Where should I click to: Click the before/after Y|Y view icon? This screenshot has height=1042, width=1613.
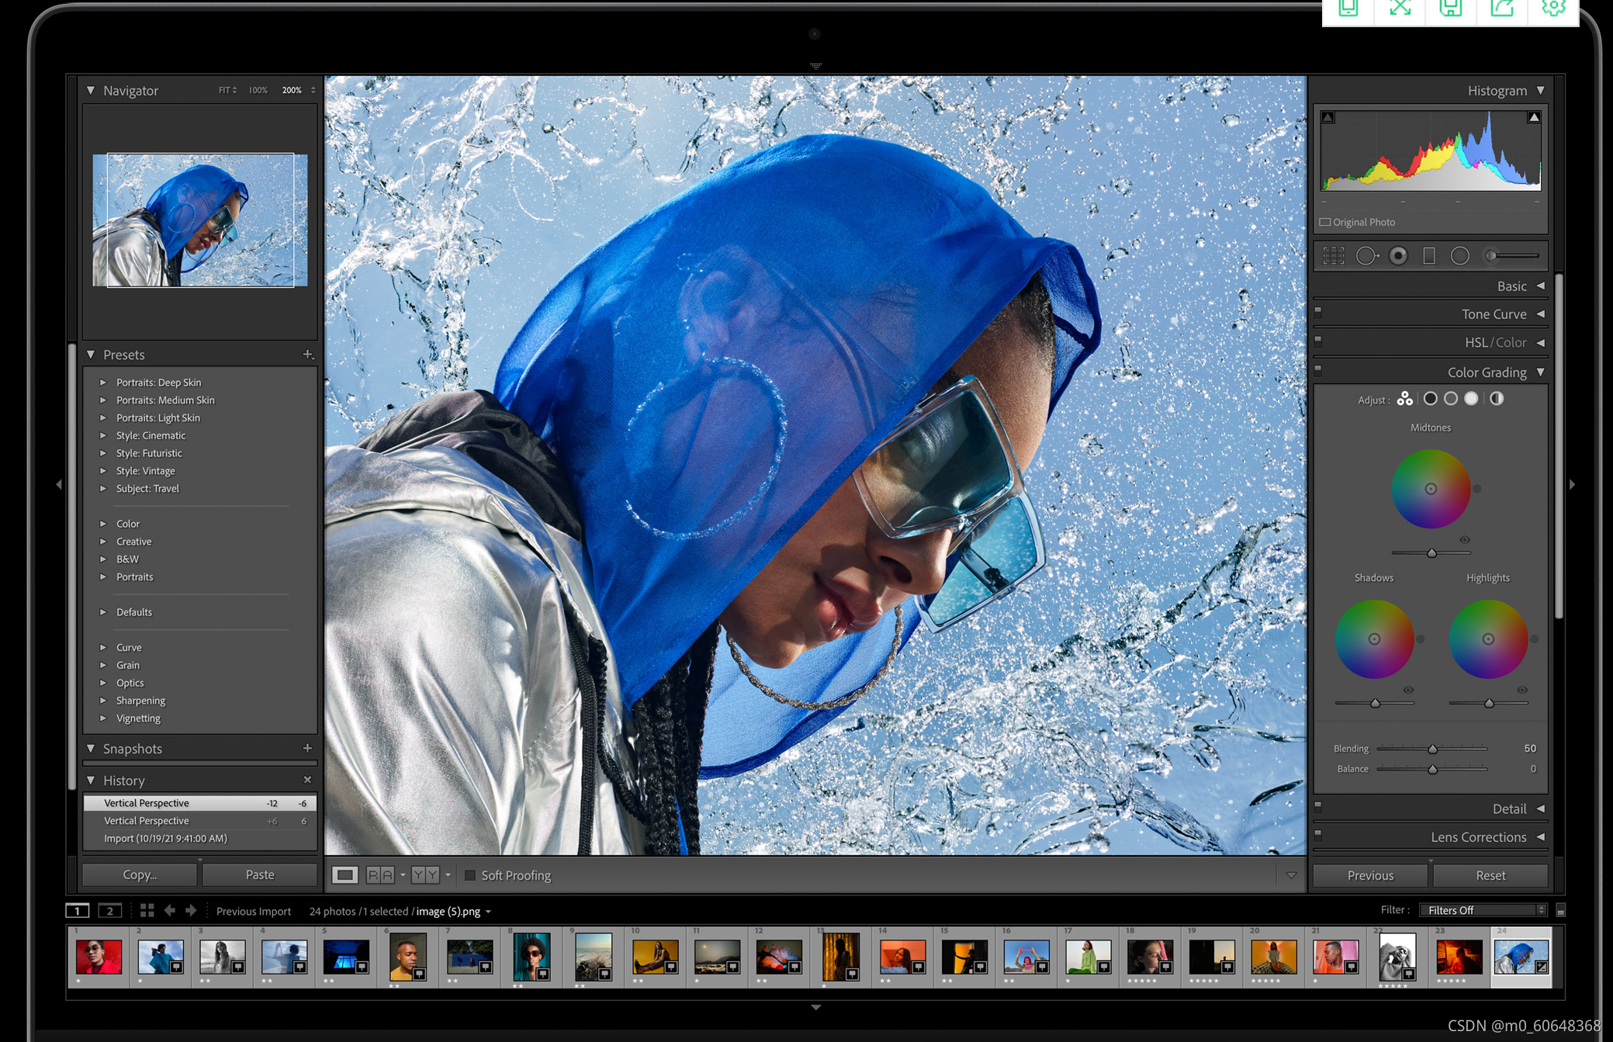click(425, 875)
